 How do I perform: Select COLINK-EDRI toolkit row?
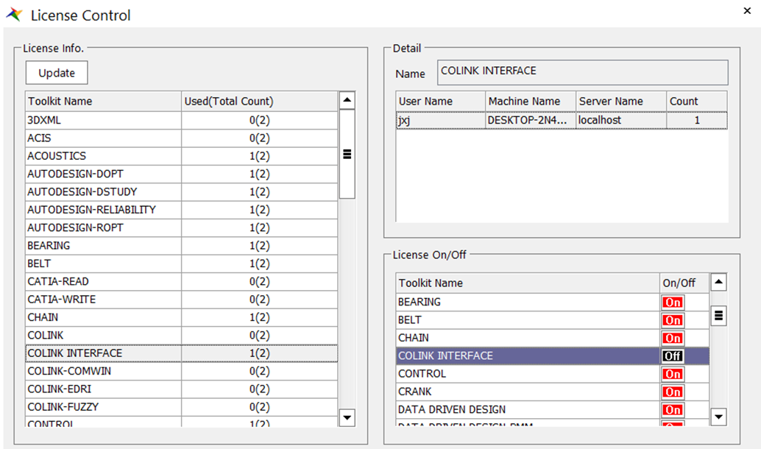[x=182, y=390]
